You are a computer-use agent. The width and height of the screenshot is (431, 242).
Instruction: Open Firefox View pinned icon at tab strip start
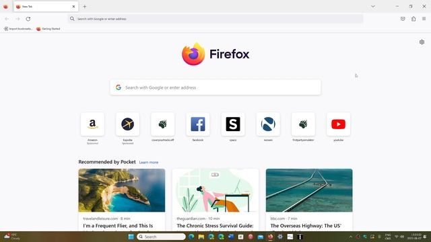click(x=5, y=7)
